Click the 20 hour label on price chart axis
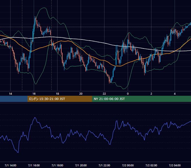The height and width of the screenshot is (168, 191). point(81,94)
